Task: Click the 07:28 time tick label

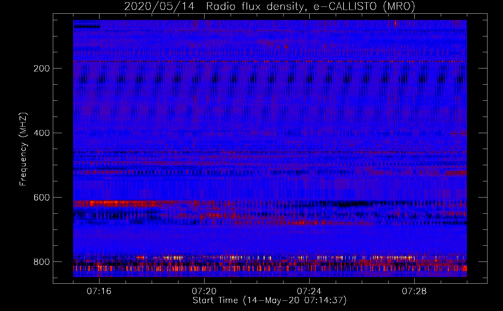Action: point(414,291)
